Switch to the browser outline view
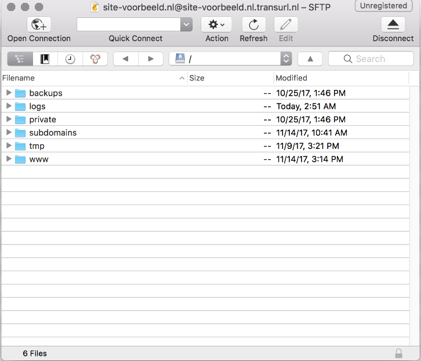 click(x=20, y=59)
